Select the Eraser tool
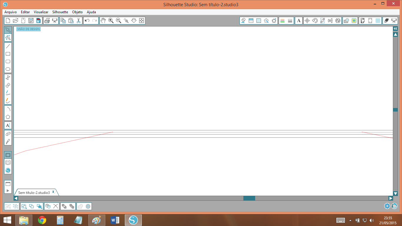402x226 pixels. click(8, 134)
